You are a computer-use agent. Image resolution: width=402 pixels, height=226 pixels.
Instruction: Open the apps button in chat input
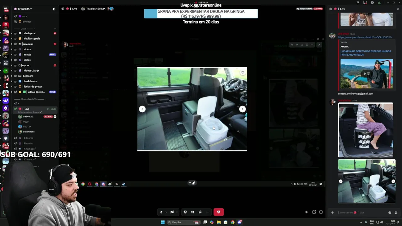(x=396, y=213)
